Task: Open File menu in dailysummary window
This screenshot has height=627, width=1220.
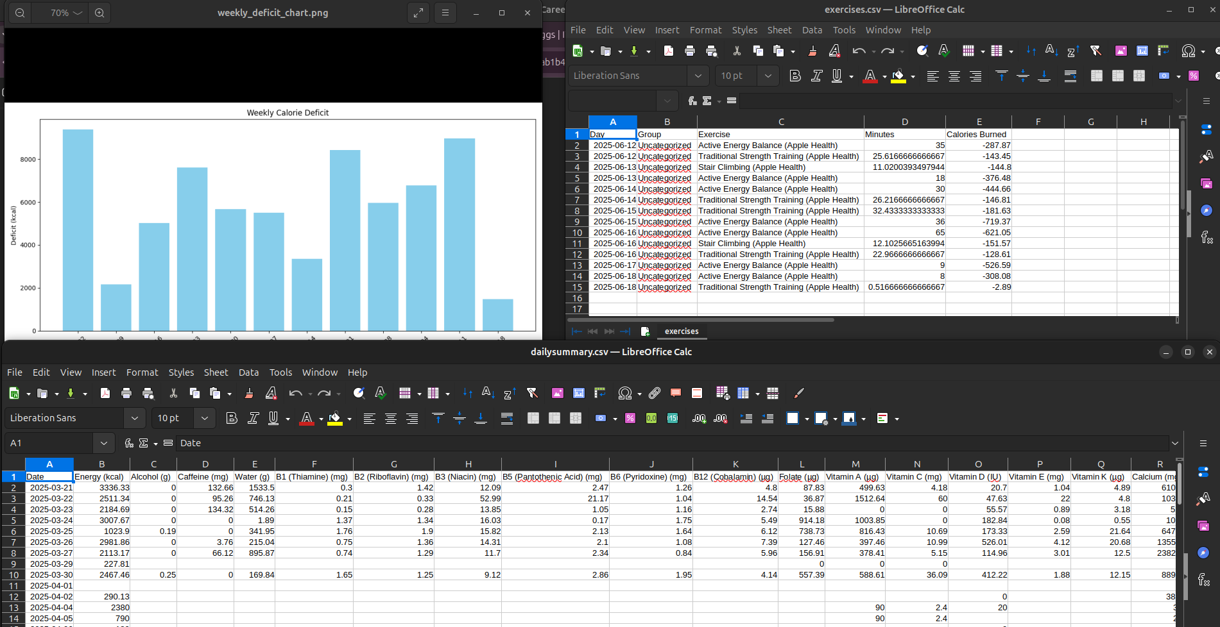Action: pyautogui.click(x=15, y=372)
